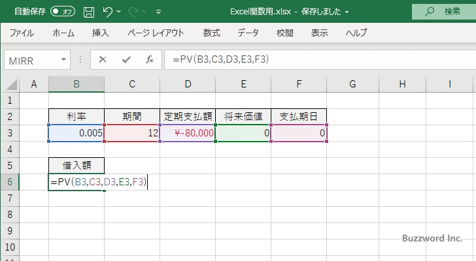The width and height of the screenshot is (476, 261).
Task: Open the ファイル tab
Action: (22, 33)
